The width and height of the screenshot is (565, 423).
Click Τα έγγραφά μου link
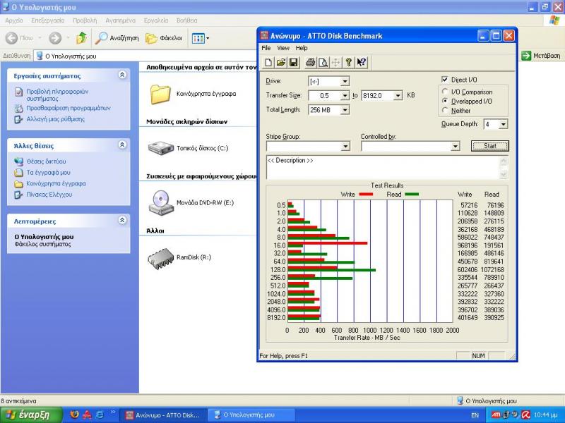pyautogui.click(x=48, y=173)
